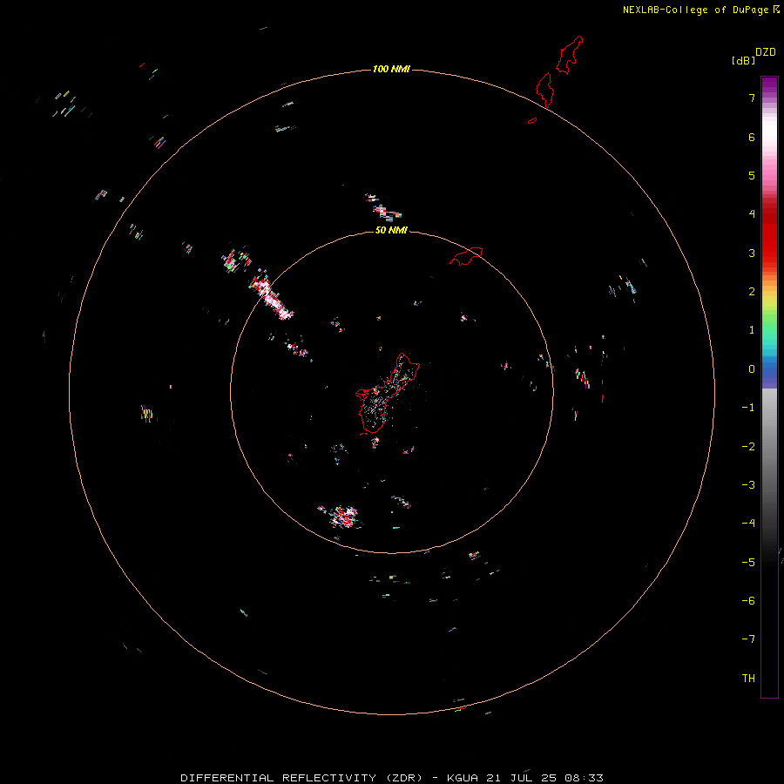Image resolution: width=784 pixels, height=784 pixels.
Task: Click the [dB] unit label
Action: 744,60
